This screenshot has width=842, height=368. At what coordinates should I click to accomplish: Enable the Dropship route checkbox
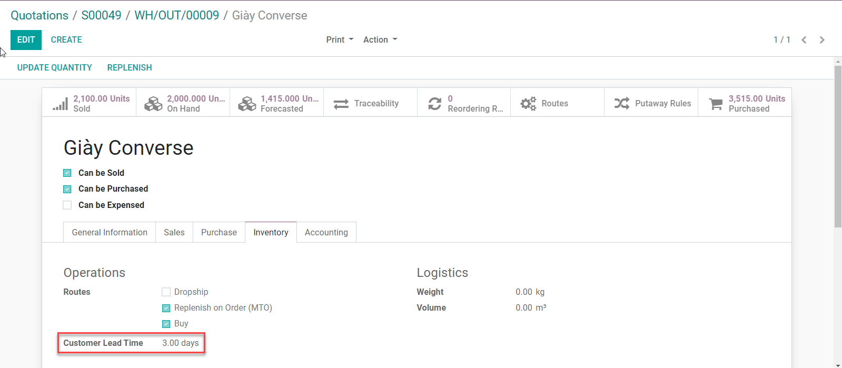click(166, 292)
